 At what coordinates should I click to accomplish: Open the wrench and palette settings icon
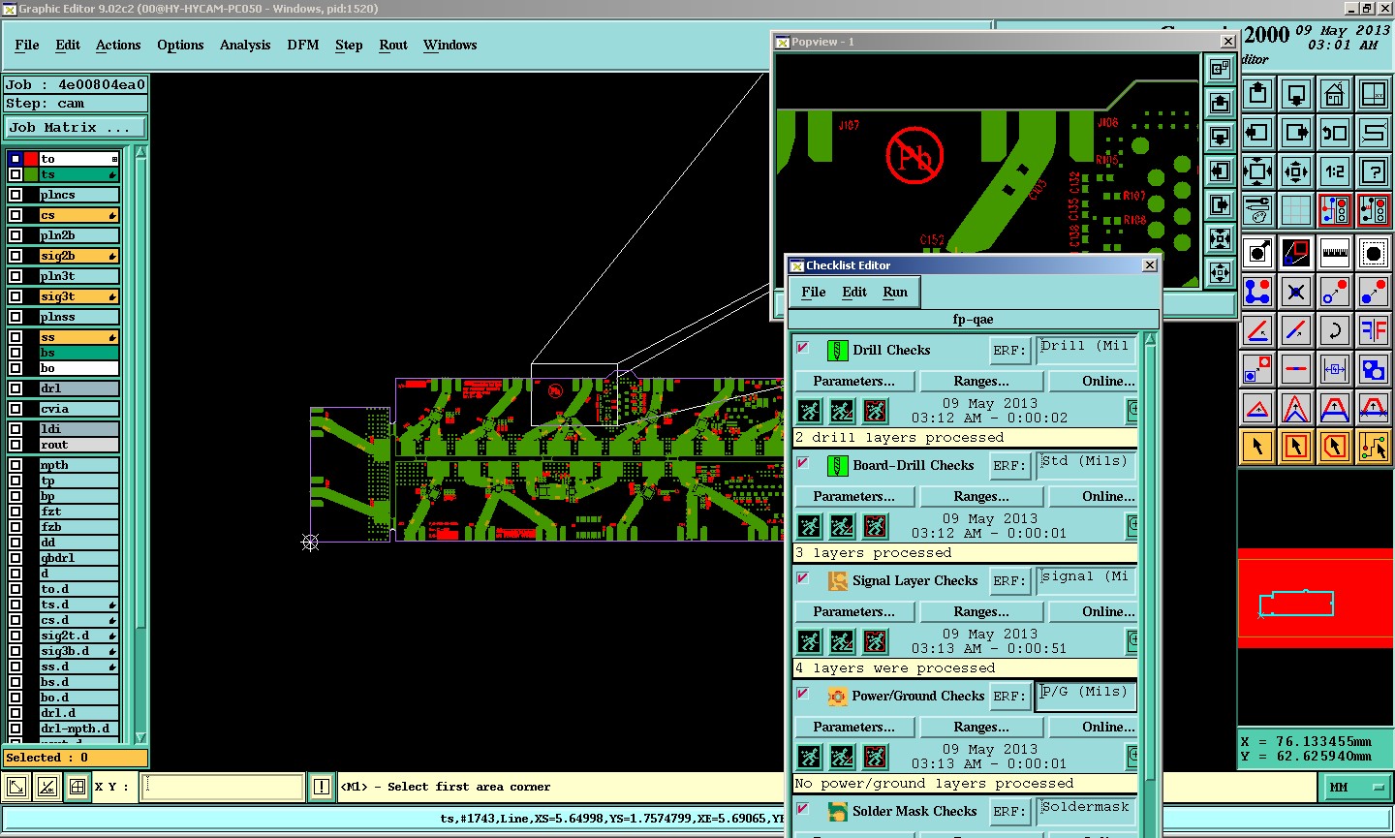[1257, 210]
